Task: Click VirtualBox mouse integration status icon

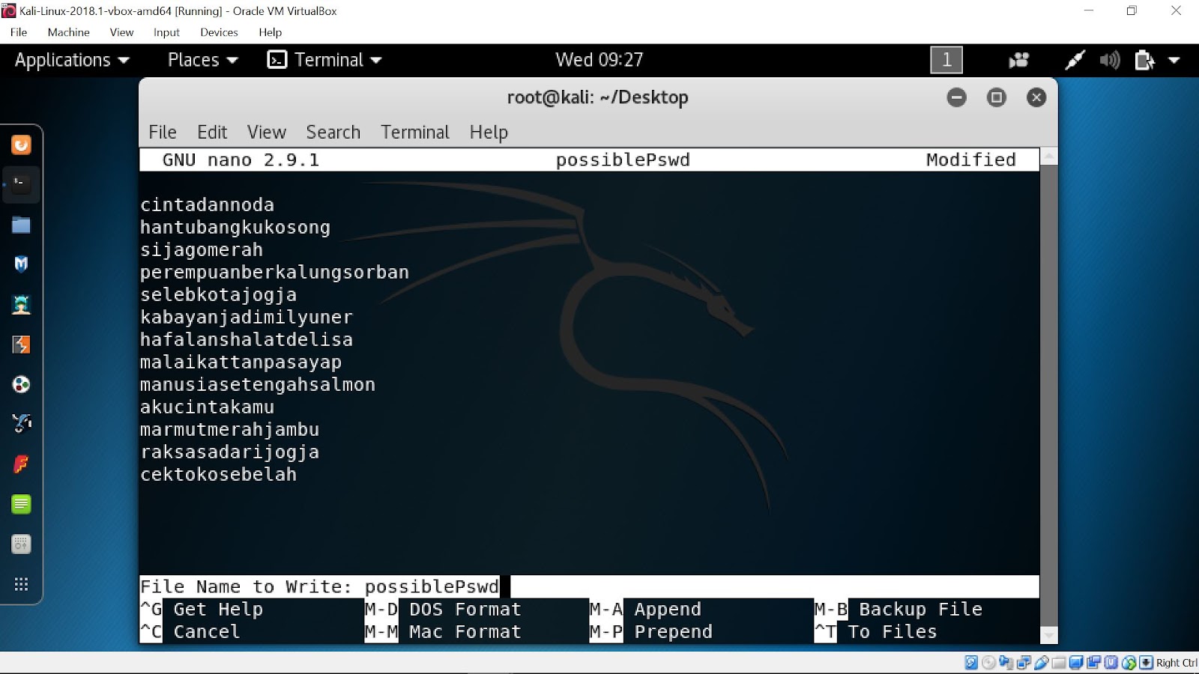Action: pyautogui.click(x=1129, y=662)
